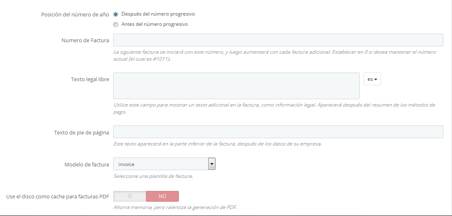The image size is (452, 216).
Task: Click 'Use el disco como cache para facturas PDF' label
Action: coord(57,196)
